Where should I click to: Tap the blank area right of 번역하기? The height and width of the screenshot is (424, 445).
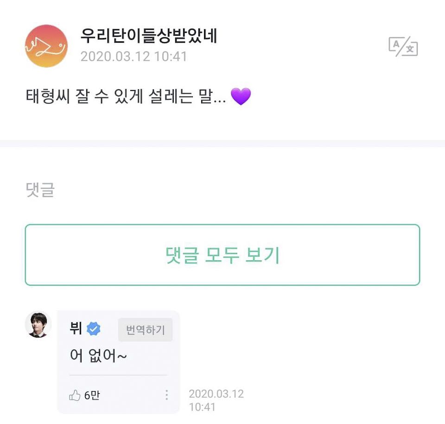tap(176, 329)
